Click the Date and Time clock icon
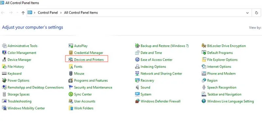This screenshot has width=262, height=130. click(x=137, y=53)
